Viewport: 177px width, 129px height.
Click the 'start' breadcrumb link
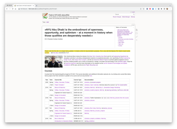tap(47, 22)
